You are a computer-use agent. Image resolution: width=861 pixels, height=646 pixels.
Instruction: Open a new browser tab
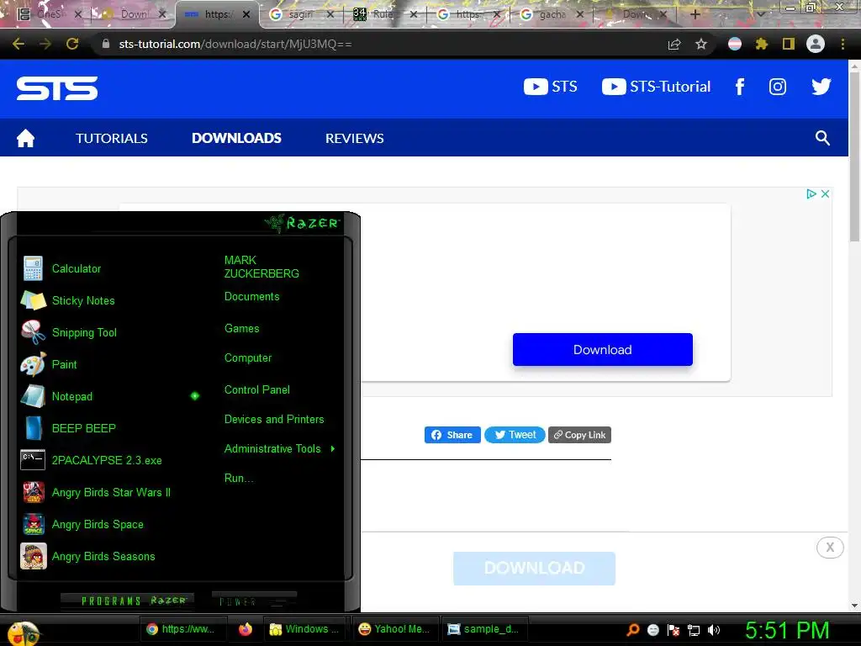coord(695,14)
